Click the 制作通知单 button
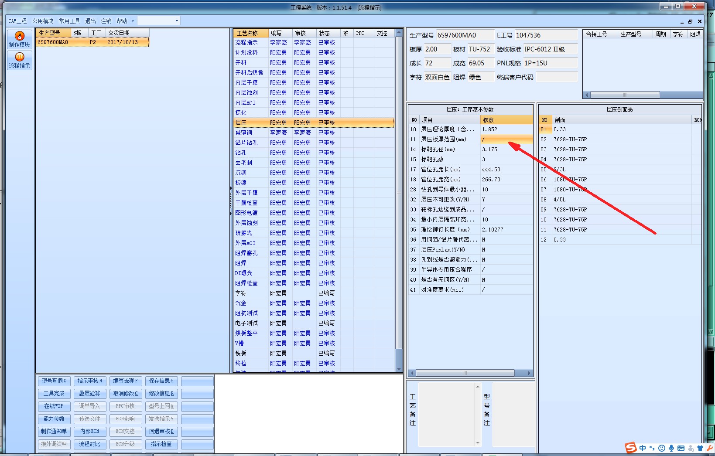 (54, 432)
